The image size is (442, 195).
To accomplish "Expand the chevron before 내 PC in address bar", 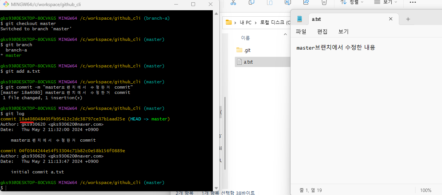I will [235, 23].
